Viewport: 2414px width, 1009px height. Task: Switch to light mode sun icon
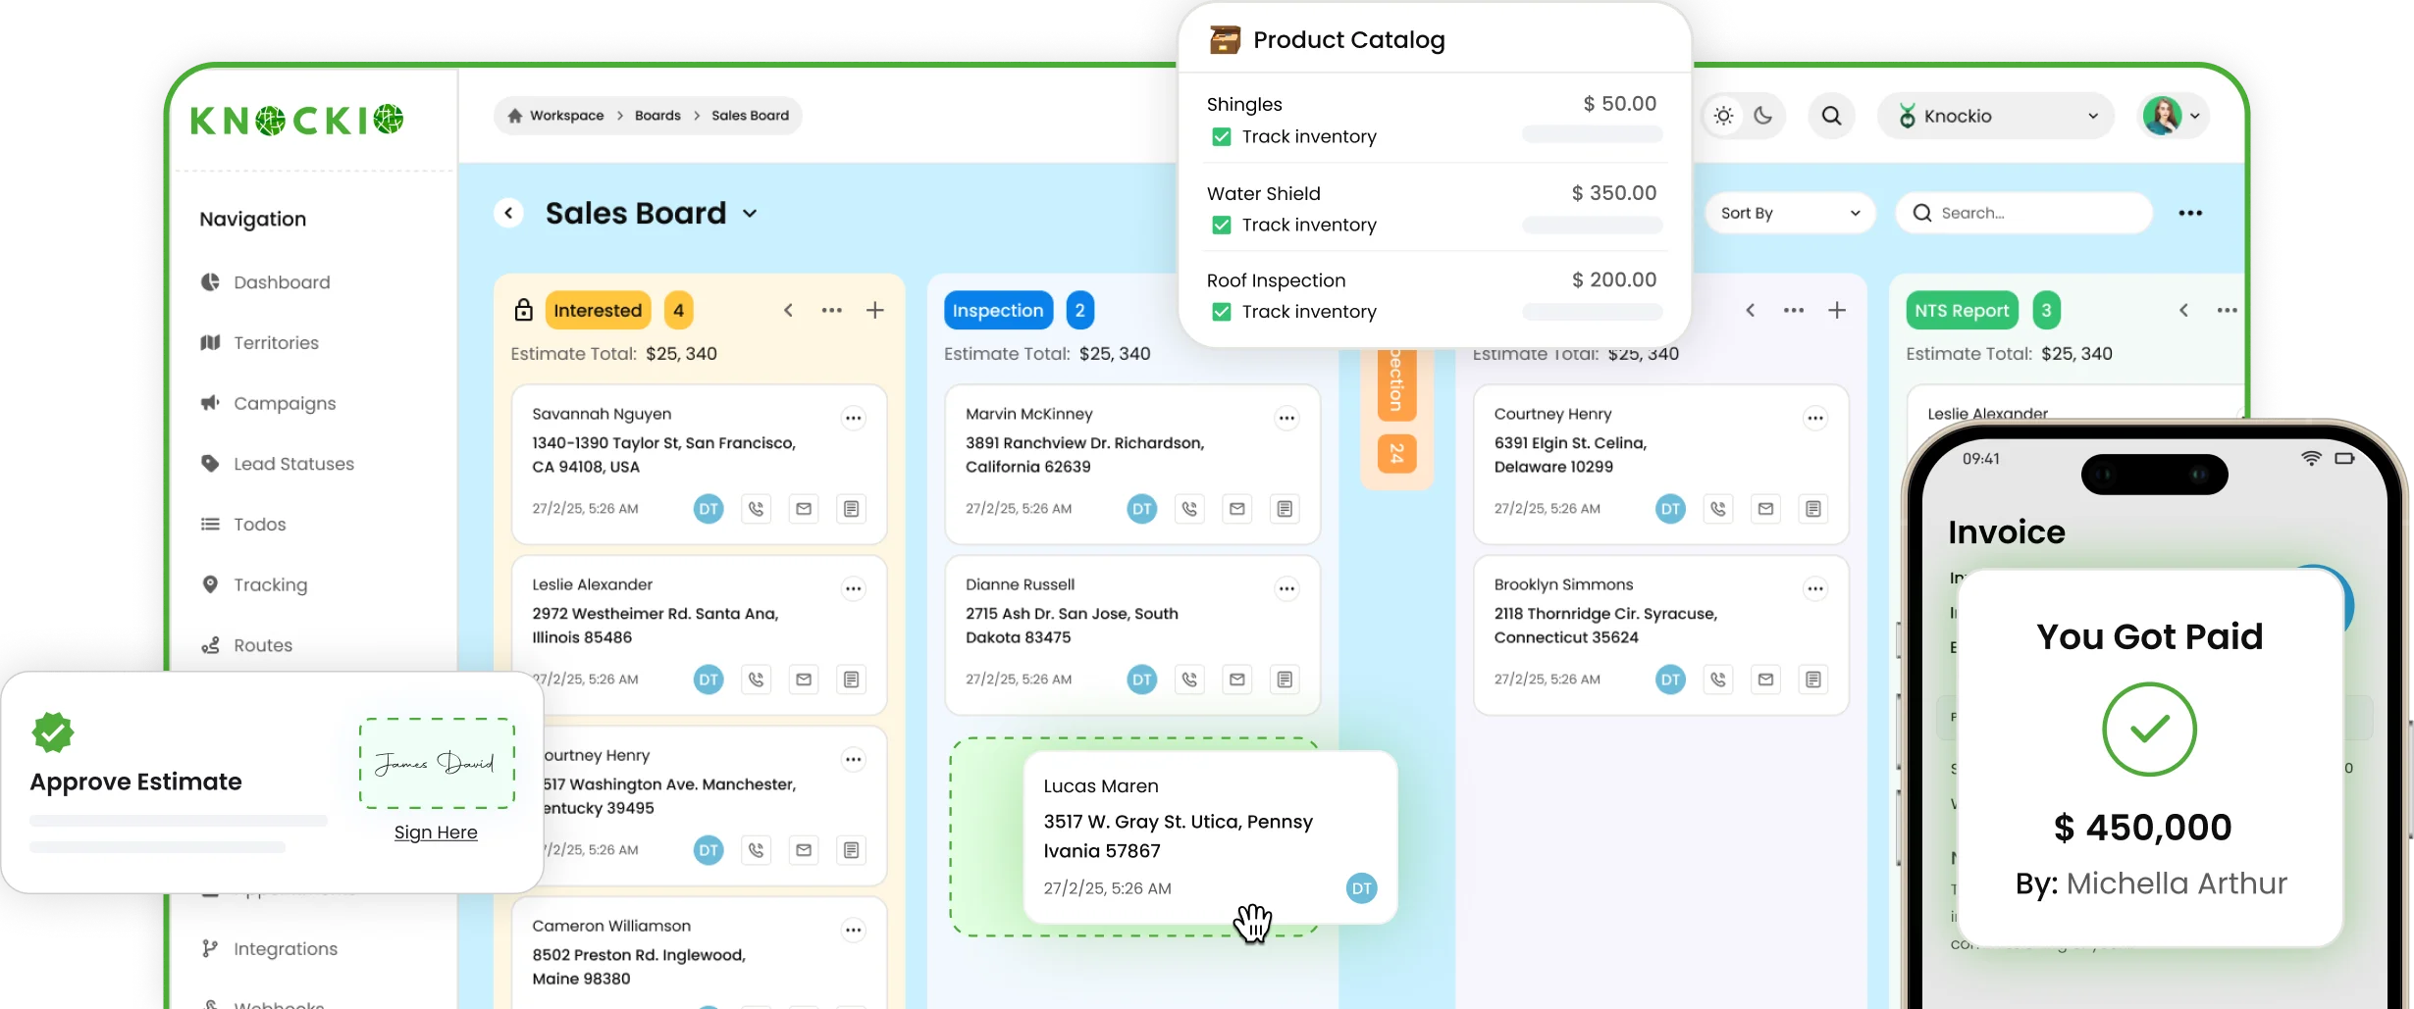1723,116
